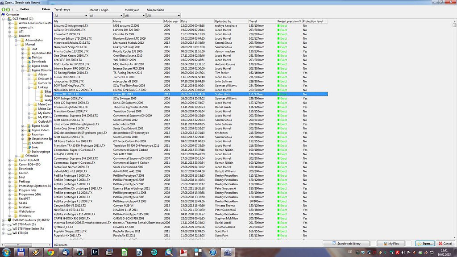Expand the aquaero_fix folder node
The height and width of the screenshot is (257, 457).
(10, 27)
